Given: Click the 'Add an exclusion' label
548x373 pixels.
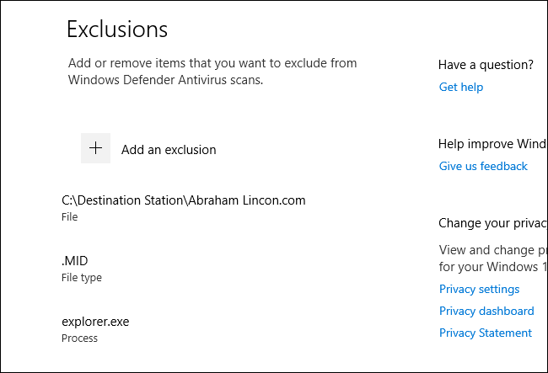Looking at the screenshot, I should coord(169,150).
